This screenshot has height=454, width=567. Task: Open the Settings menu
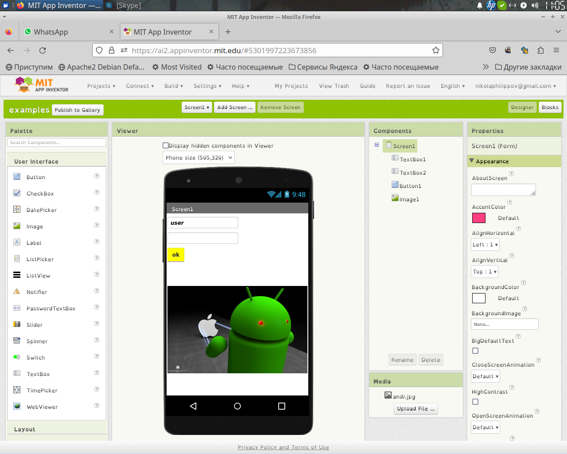[x=207, y=86]
